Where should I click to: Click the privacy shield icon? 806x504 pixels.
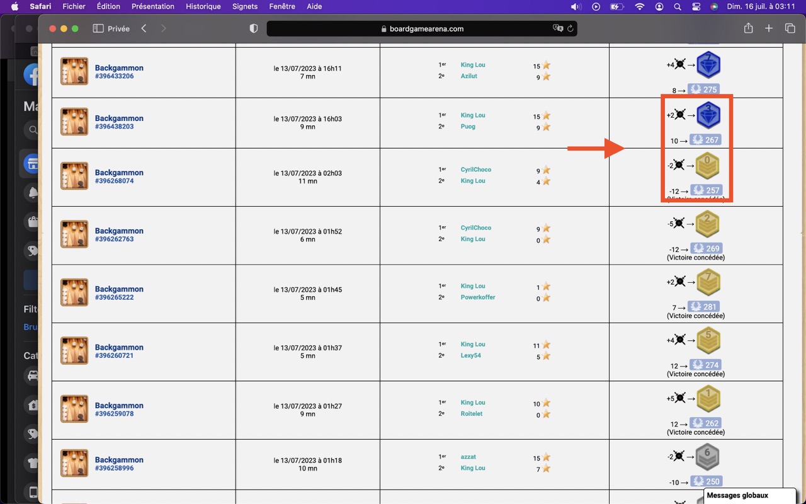[x=254, y=28]
